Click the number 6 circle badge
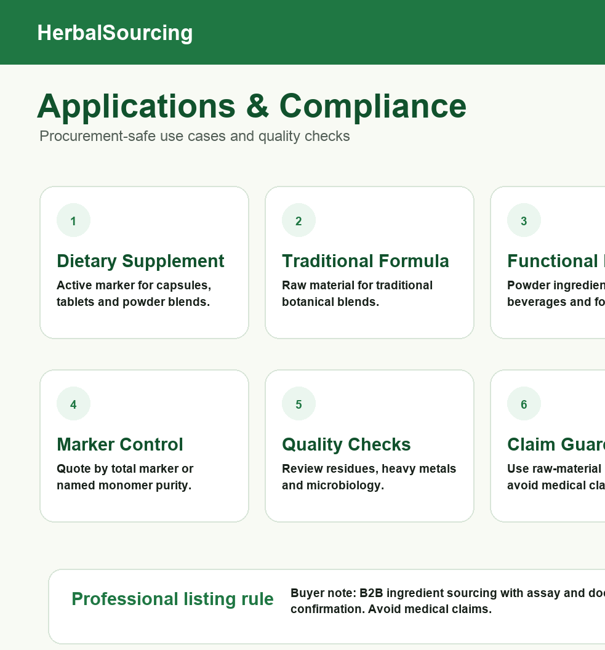 [x=524, y=404]
